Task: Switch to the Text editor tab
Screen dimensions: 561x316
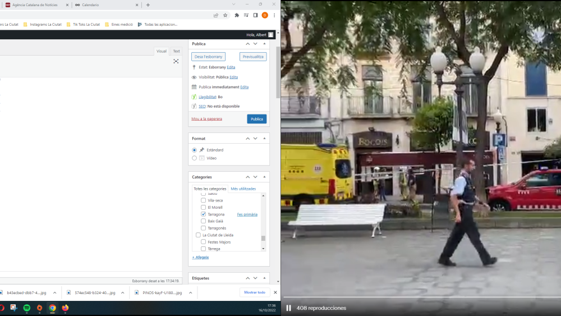Action: click(x=176, y=51)
